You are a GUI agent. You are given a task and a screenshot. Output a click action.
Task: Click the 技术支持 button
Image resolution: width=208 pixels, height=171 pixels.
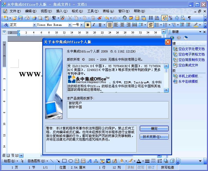point(154,136)
